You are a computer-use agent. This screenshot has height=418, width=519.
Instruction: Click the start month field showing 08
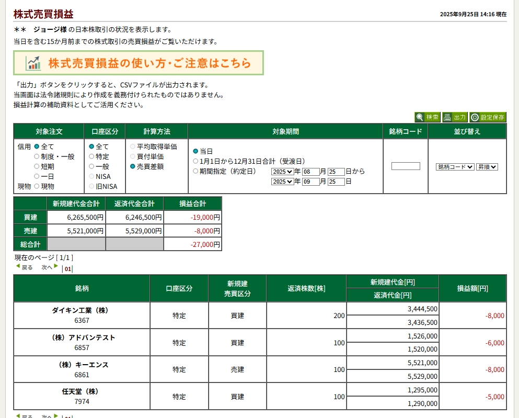pos(310,172)
